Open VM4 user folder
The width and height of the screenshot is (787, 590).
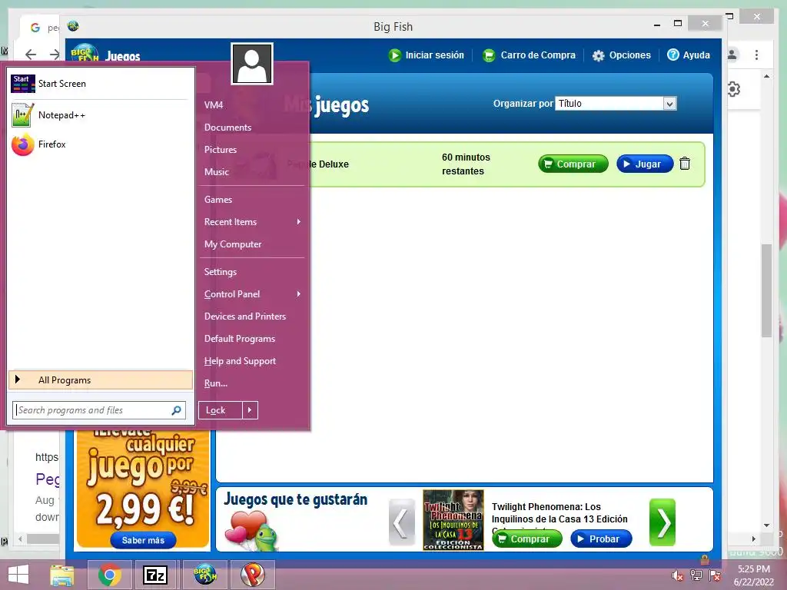coord(252,104)
